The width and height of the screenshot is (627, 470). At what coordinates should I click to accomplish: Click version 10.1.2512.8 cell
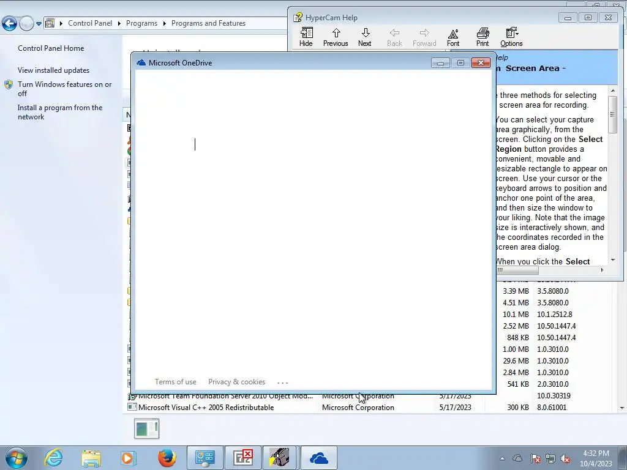tap(555, 314)
